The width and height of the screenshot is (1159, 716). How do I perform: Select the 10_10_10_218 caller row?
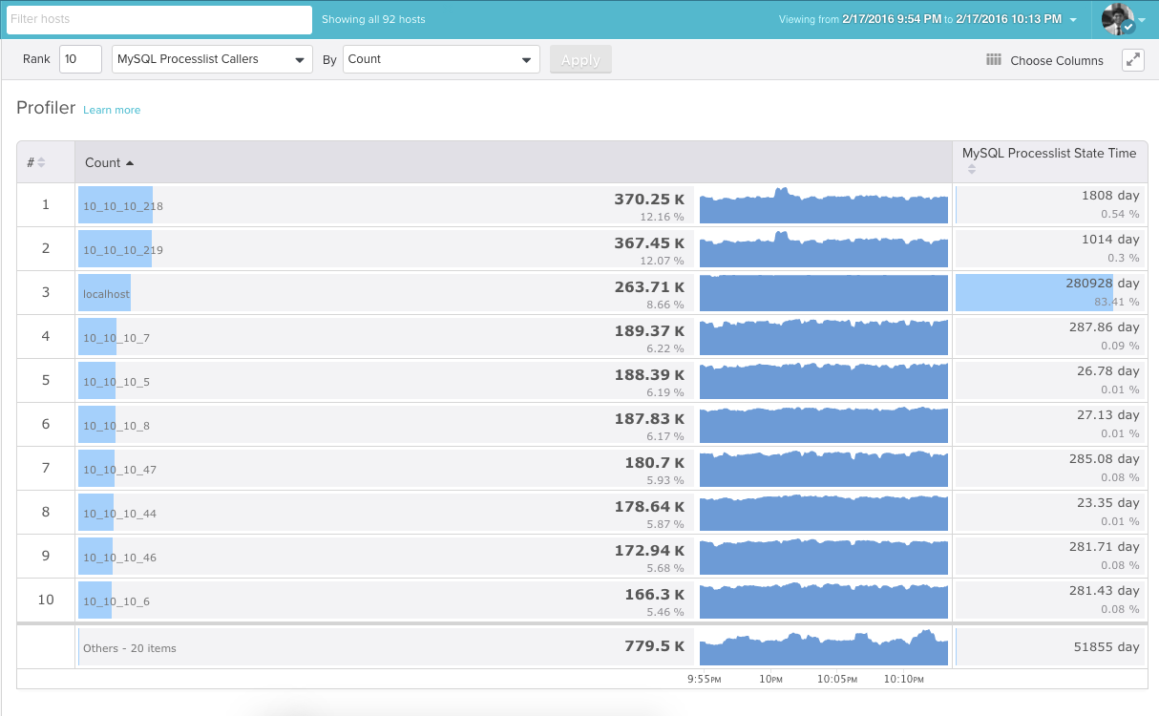pos(122,206)
